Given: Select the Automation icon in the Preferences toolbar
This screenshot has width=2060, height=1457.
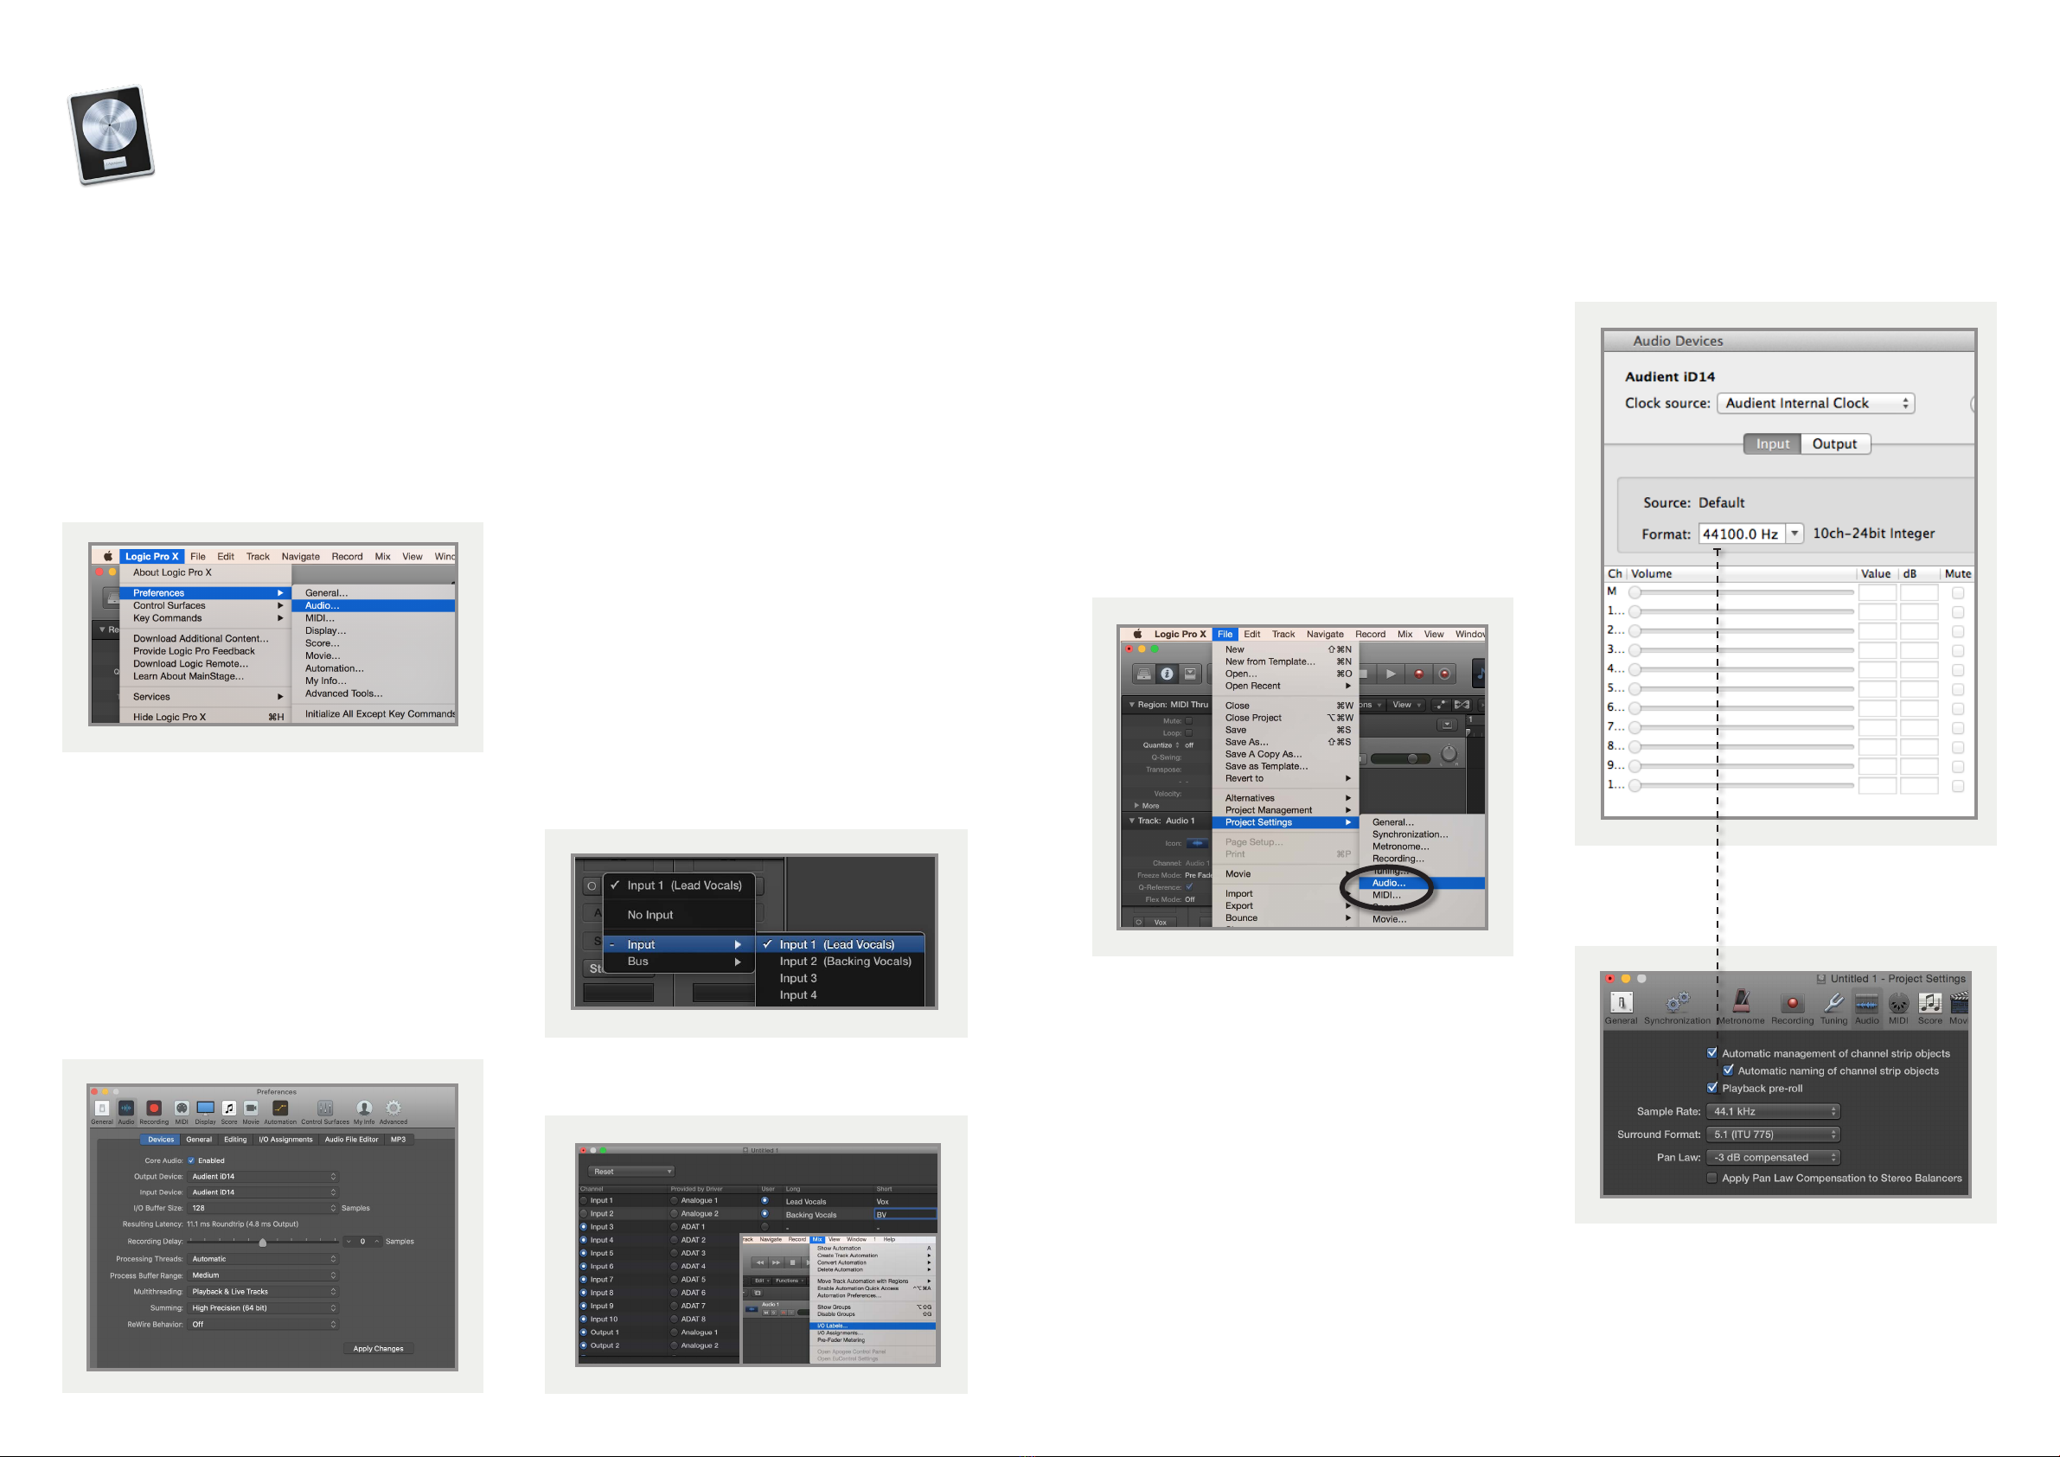Looking at the screenshot, I should coord(280,1109).
